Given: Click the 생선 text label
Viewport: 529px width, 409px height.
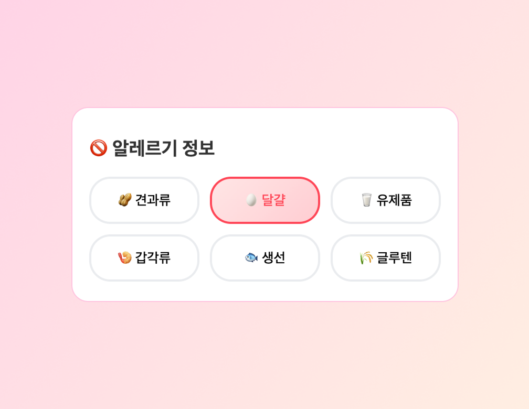Looking at the screenshot, I should click(x=273, y=258).
